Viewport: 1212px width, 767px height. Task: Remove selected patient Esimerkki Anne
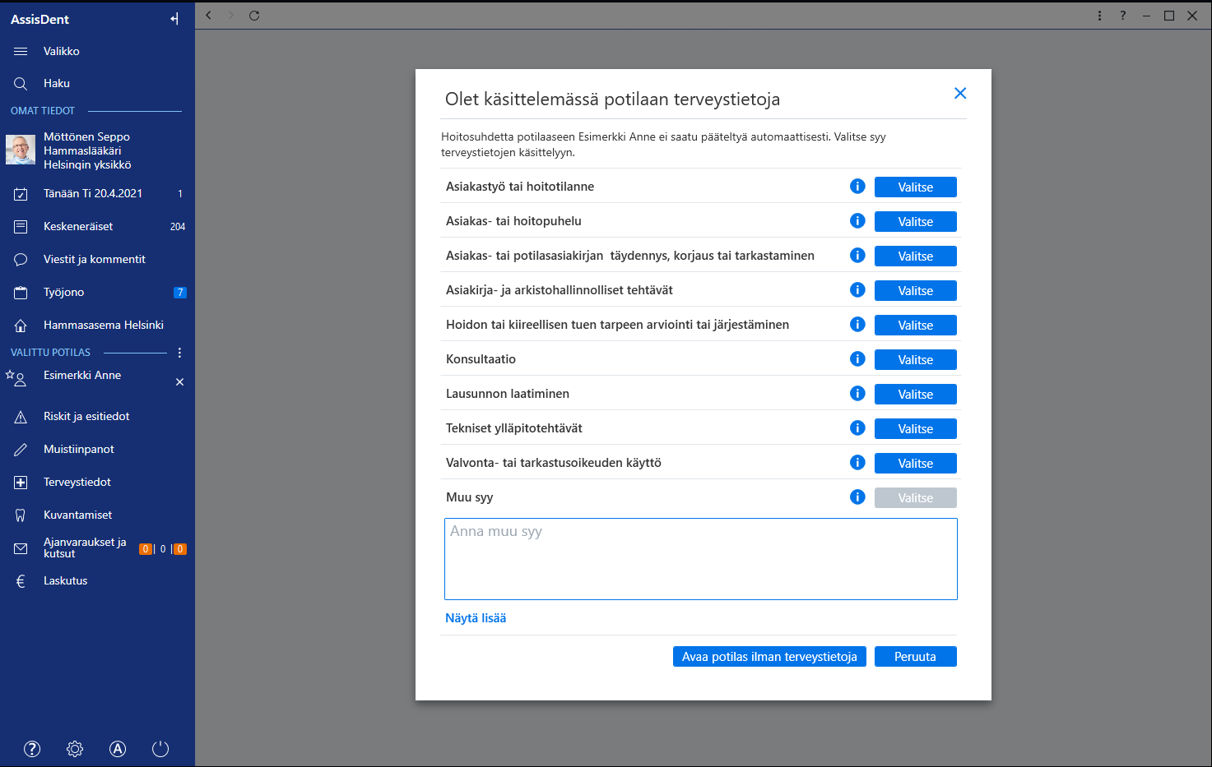point(179,382)
